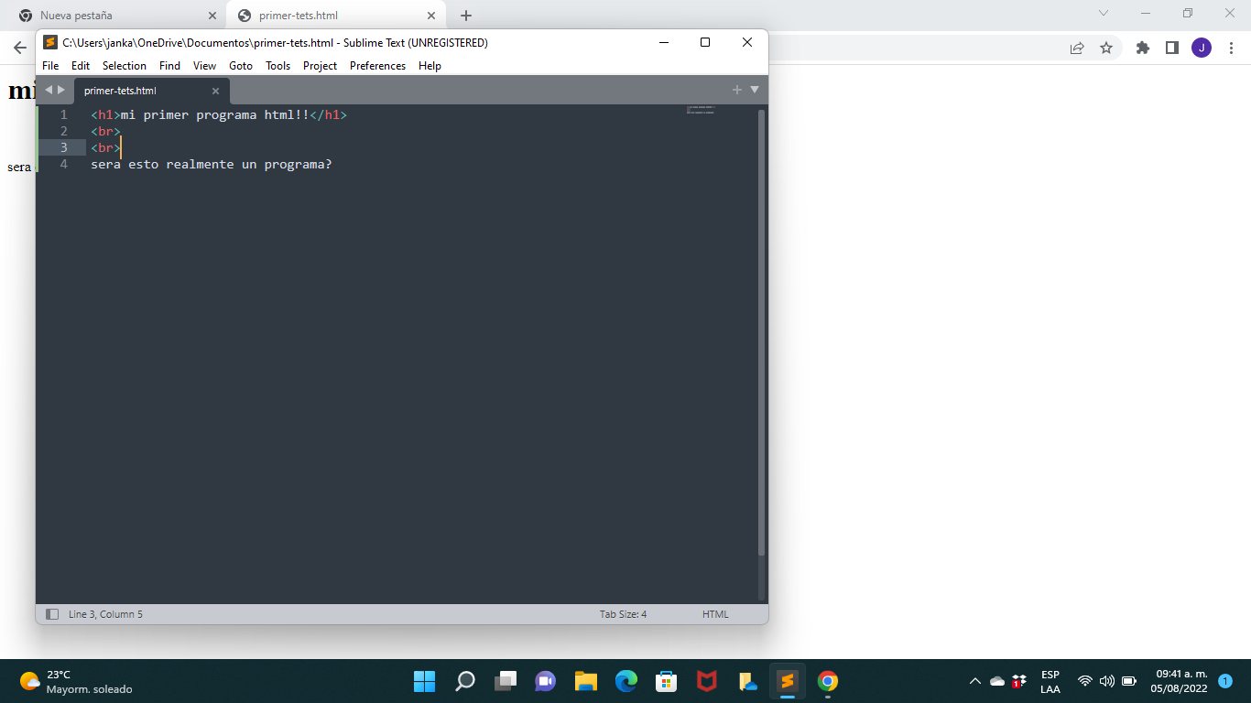
Task: Switch to the primer-tets.html Chrome tab
Action: coord(336,16)
